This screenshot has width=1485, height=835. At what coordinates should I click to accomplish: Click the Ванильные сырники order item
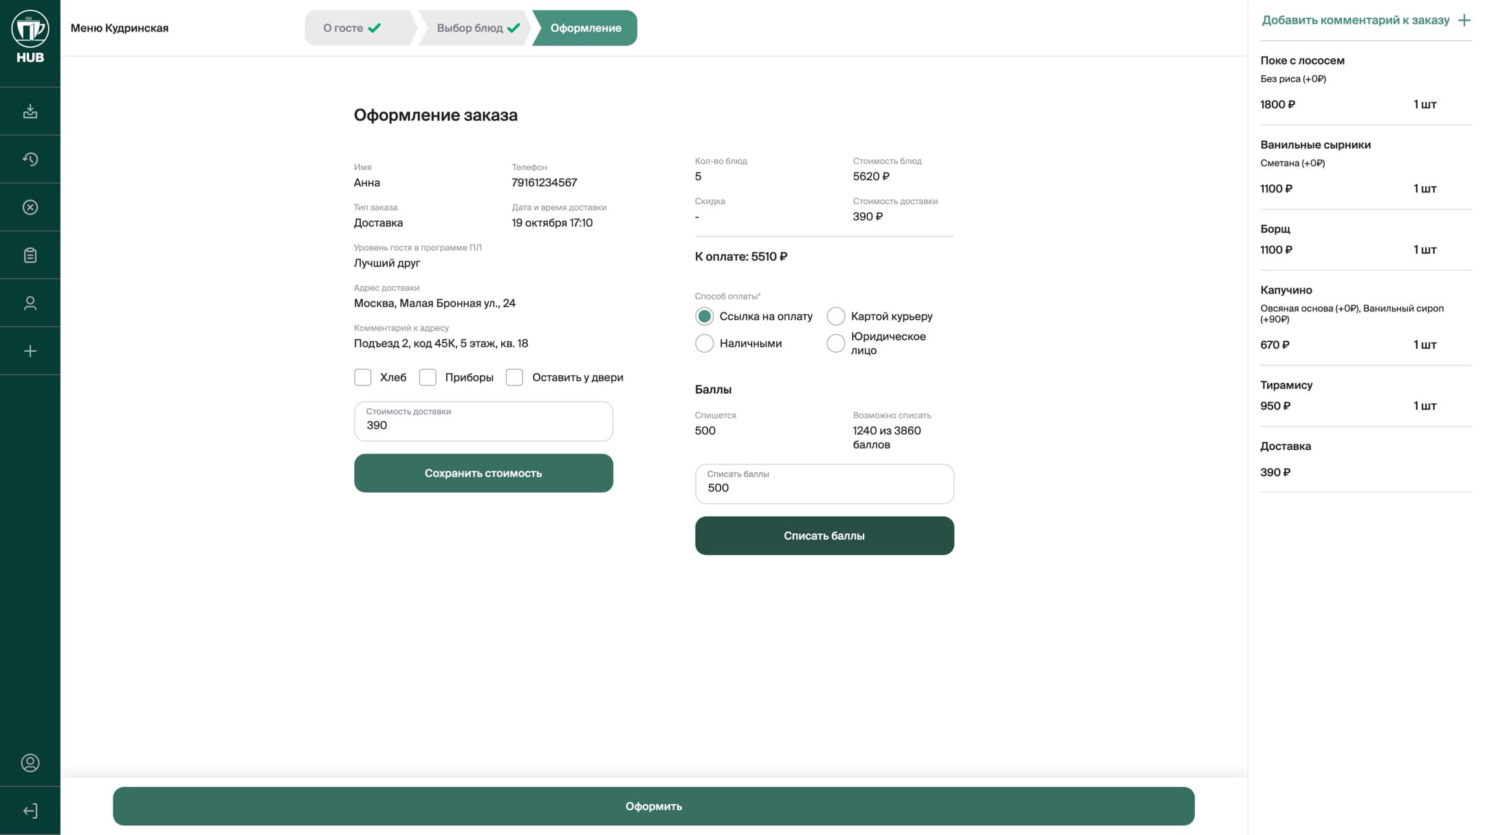1366,167
